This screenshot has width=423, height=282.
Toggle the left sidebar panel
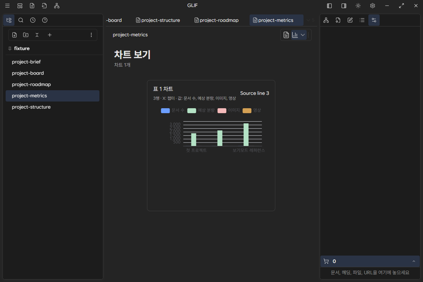click(330, 6)
